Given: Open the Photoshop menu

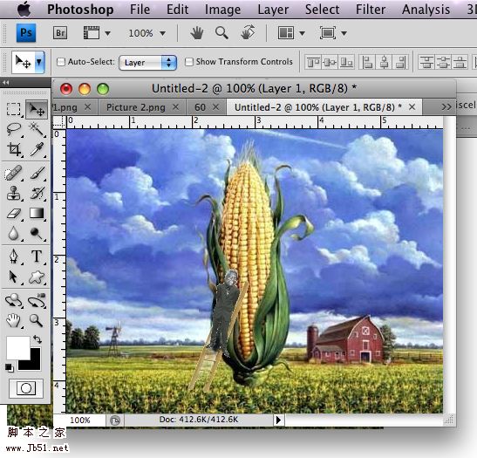Looking at the screenshot, I should point(80,9).
